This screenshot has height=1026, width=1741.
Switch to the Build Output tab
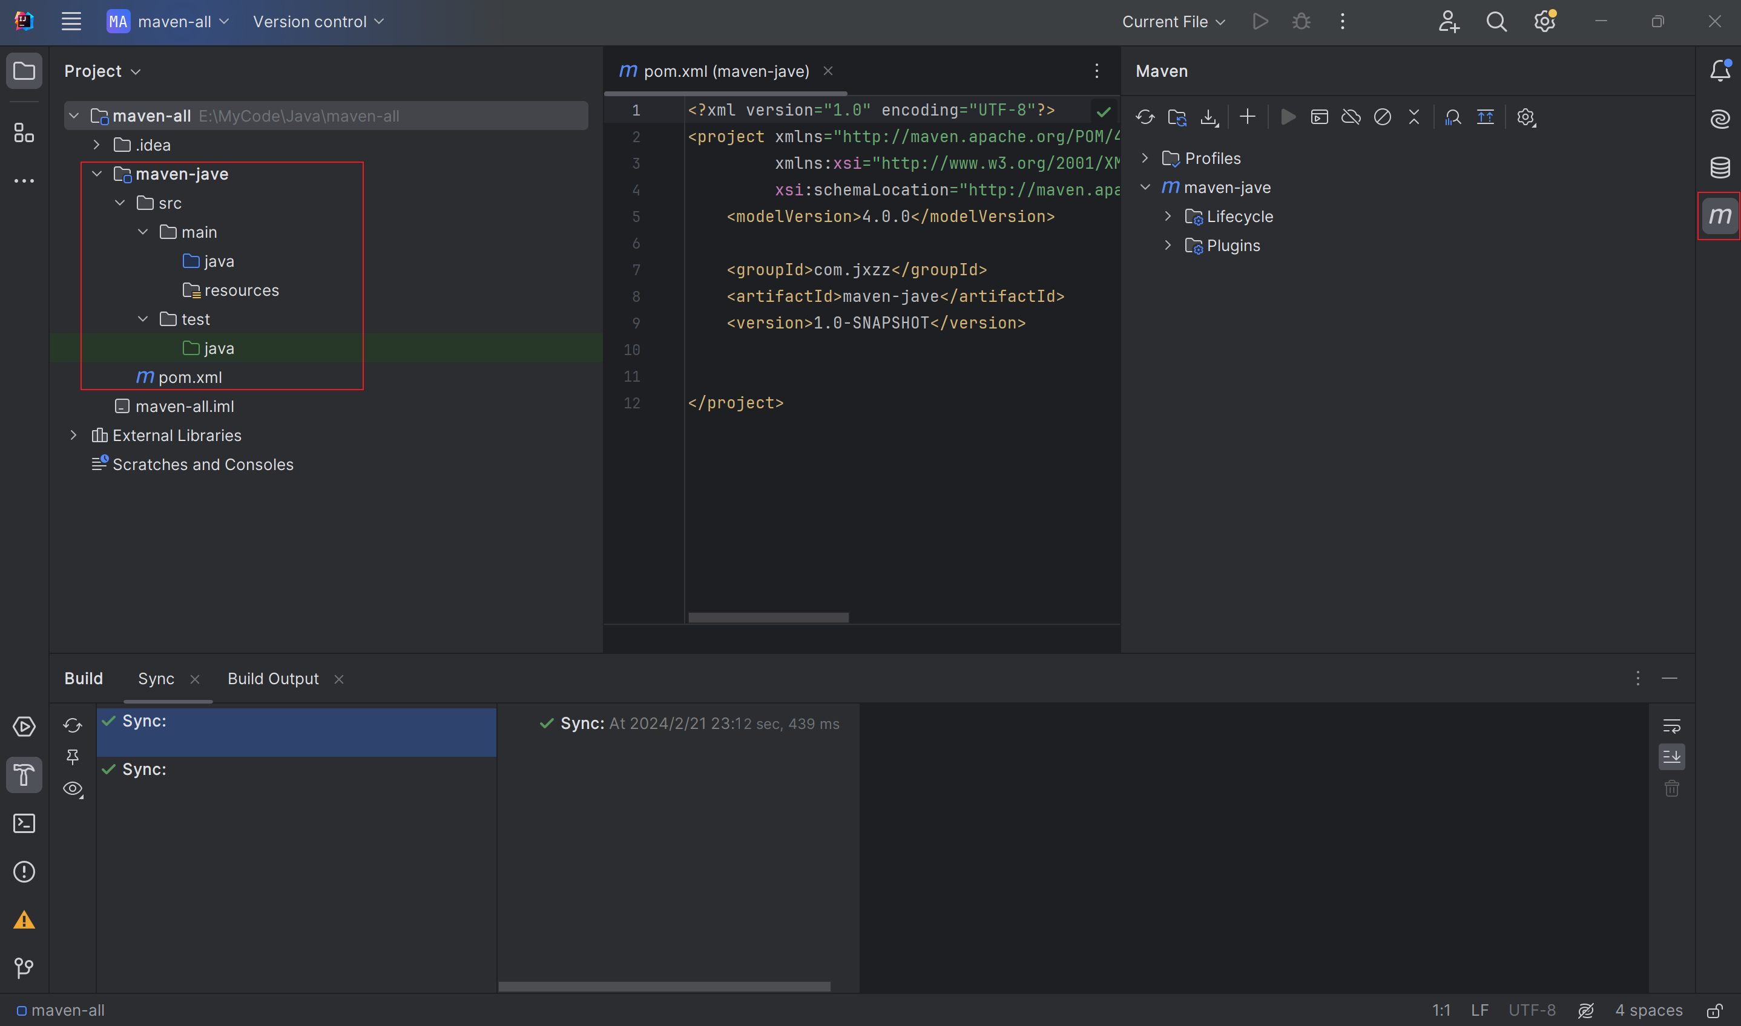(273, 678)
